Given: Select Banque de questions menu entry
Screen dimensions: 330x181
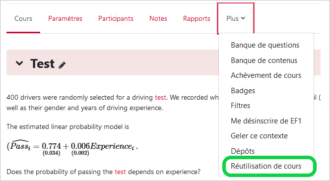Looking at the screenshot, I should pos(265,45).
